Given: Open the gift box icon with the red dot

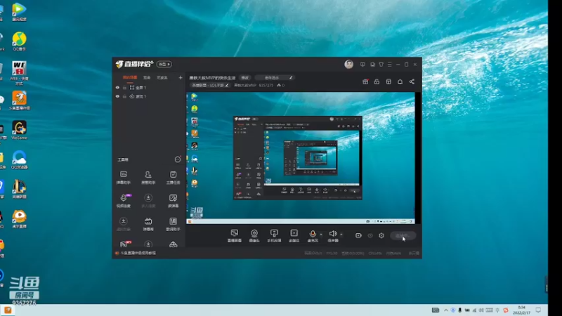Looking at the screenshot, I should tap(365, 81).
